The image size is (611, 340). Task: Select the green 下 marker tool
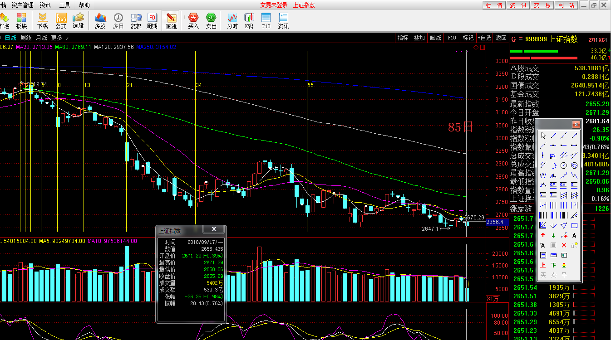point(553,265)
